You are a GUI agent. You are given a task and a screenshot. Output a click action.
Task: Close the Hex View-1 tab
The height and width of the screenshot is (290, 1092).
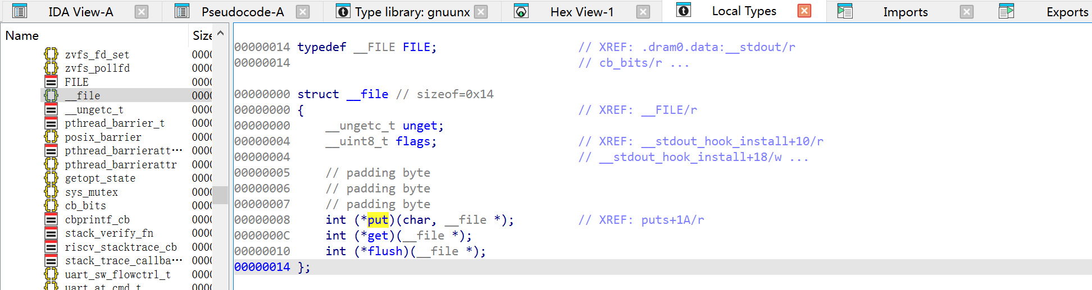pos(643,12)
